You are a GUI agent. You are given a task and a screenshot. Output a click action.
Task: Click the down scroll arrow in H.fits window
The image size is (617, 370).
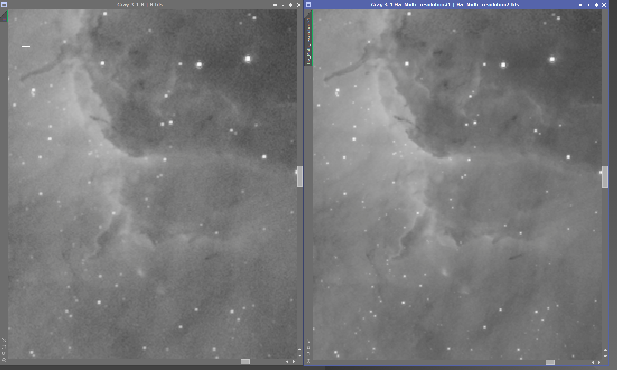pyautogui.click(x=300, y=355)
